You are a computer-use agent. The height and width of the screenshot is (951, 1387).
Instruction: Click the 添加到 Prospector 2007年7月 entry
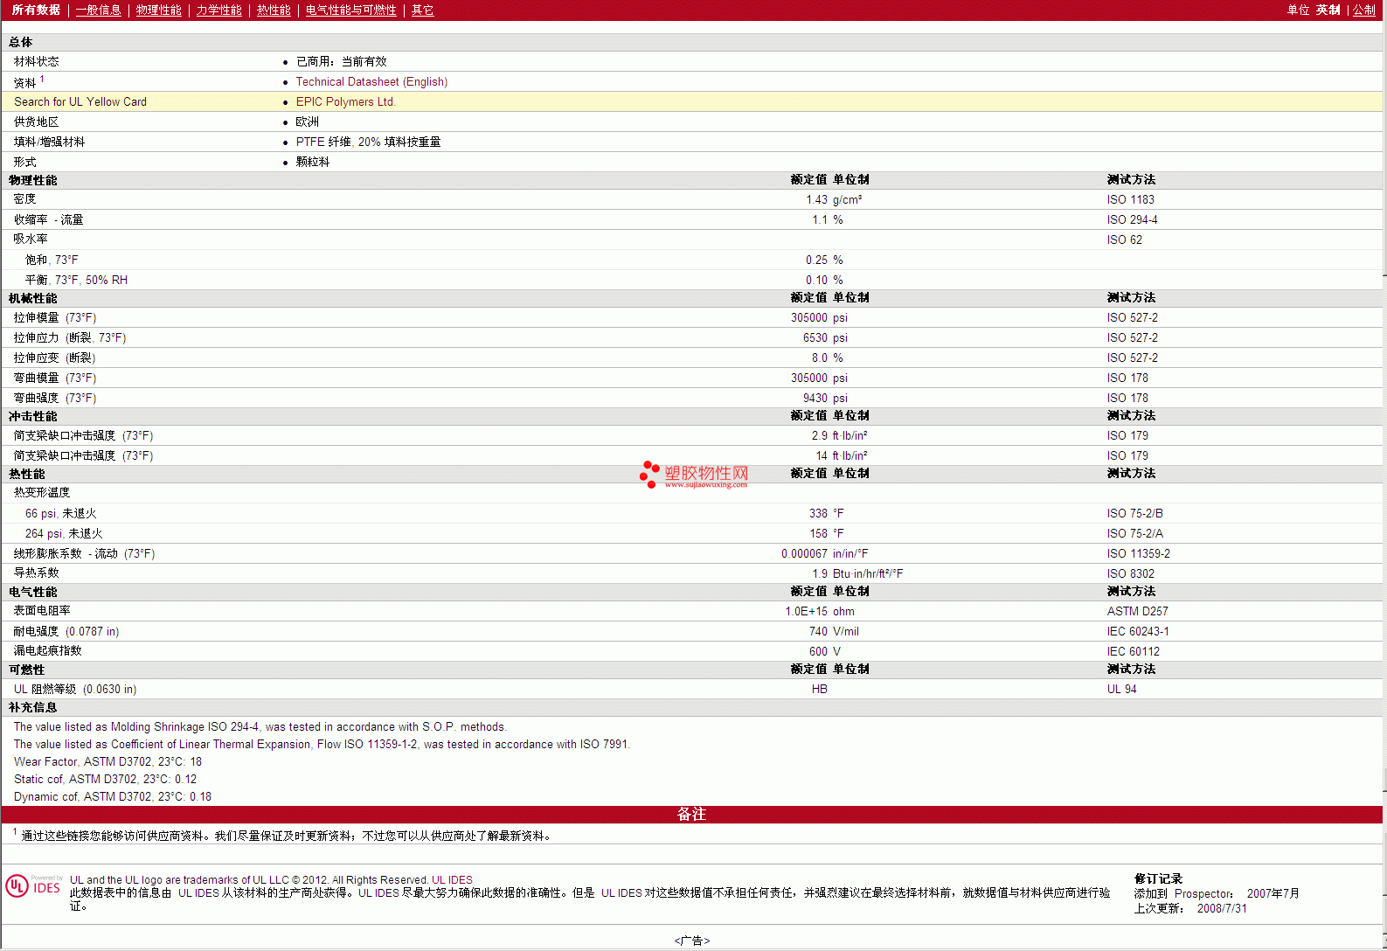(x=1217, y=894)
